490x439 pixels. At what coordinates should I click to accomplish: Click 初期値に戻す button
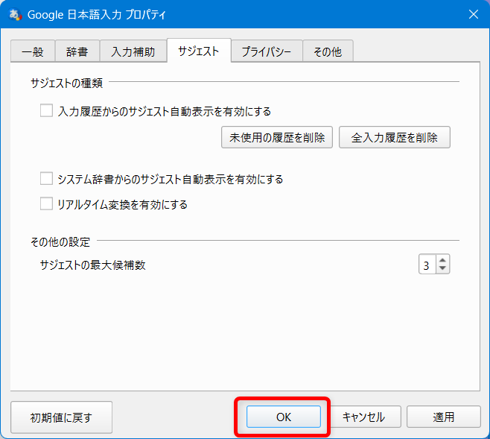[61, 417]
